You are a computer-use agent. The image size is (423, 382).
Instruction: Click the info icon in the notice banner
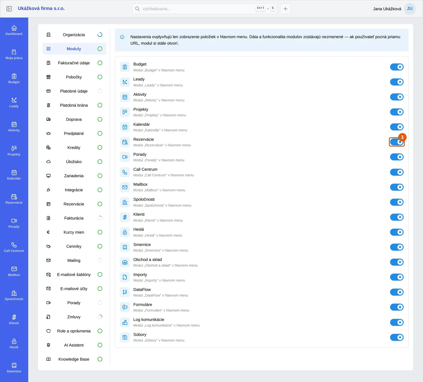[x=122, y=37]
